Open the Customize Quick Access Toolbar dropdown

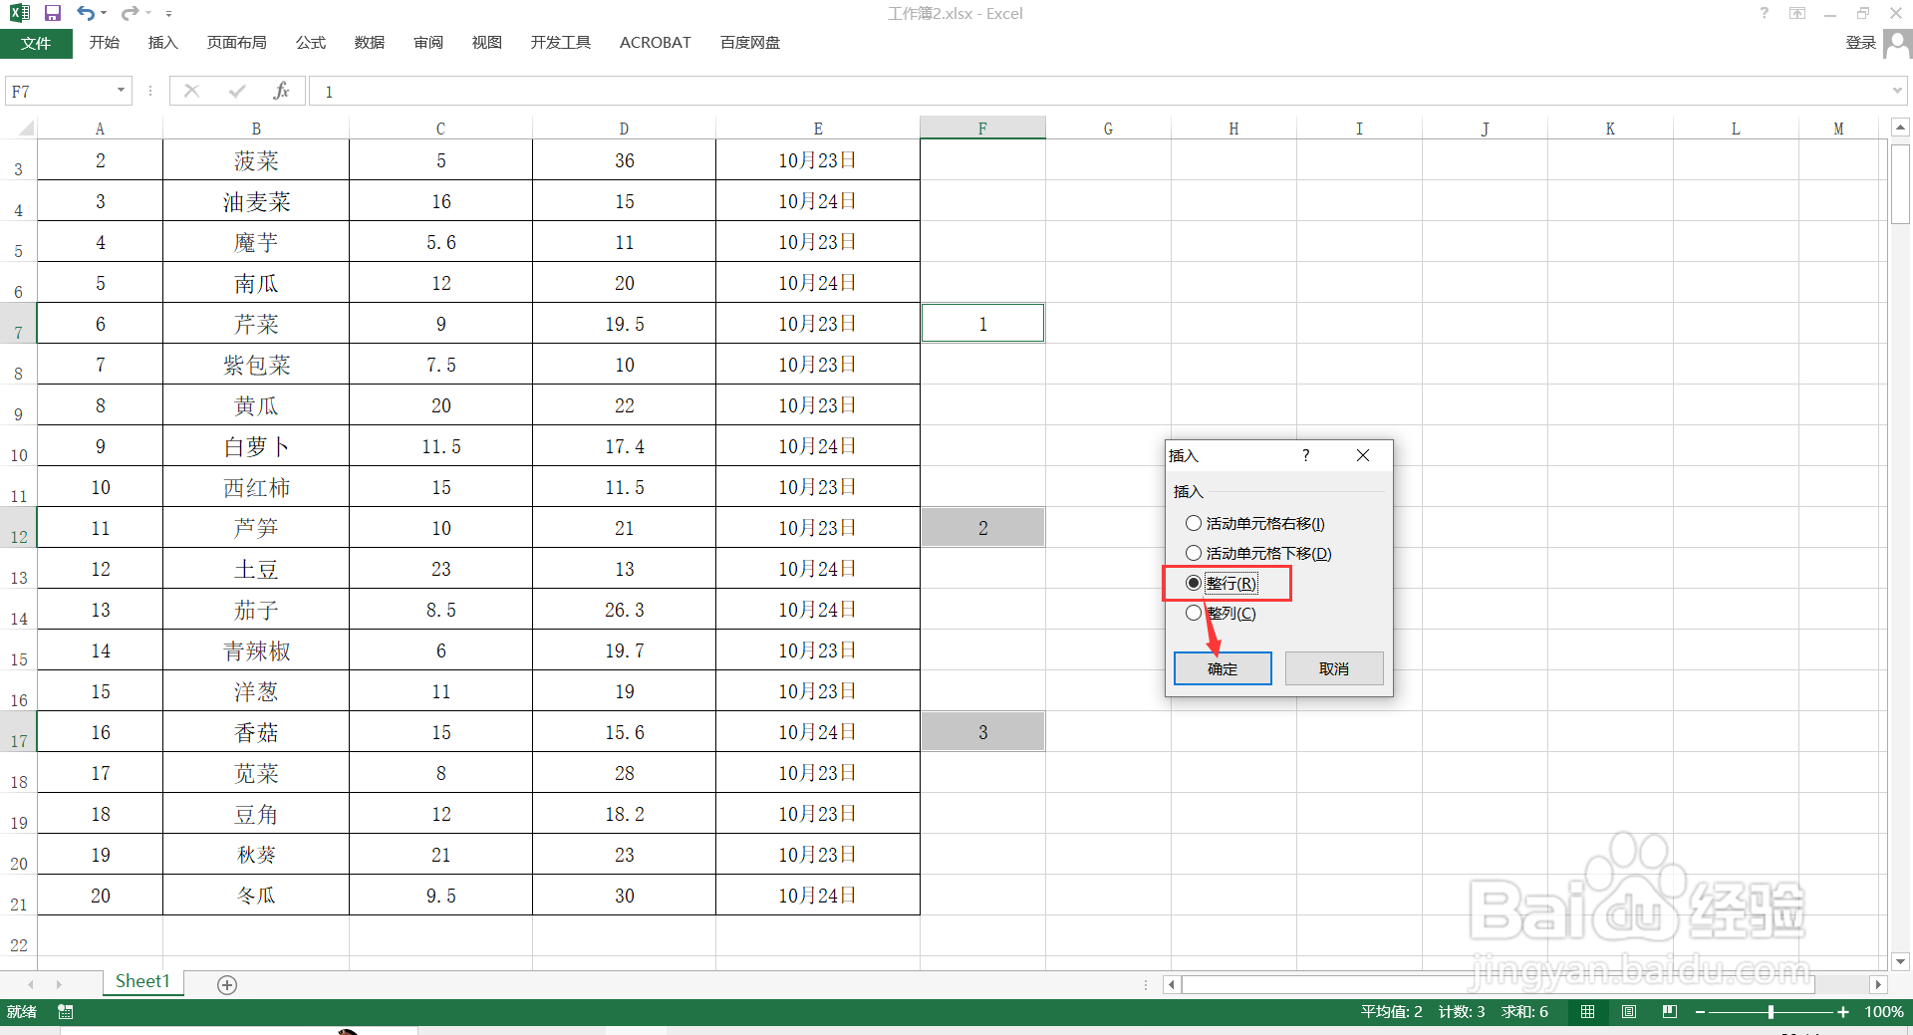(x=168, y=14)
